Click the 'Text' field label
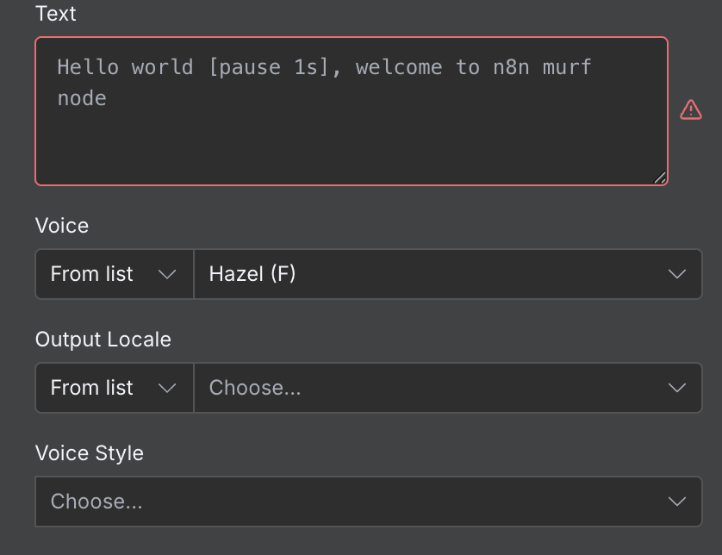 (56, 14)
